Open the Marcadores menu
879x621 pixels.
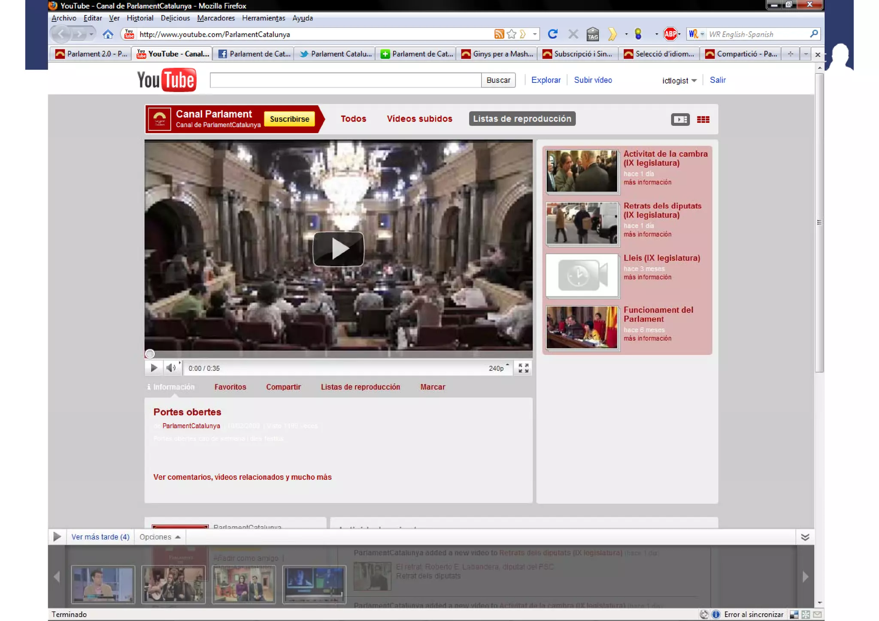(216, 18)
